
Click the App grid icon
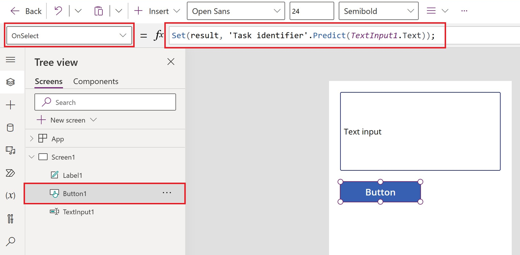pyautogui.click(x=43, y=138)
